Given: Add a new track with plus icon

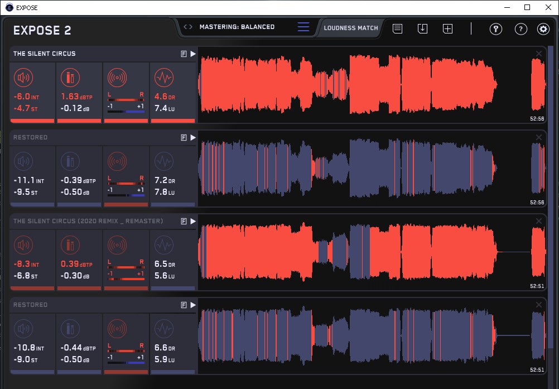Looking at the screenshot, I should click(x=447, y=28).
